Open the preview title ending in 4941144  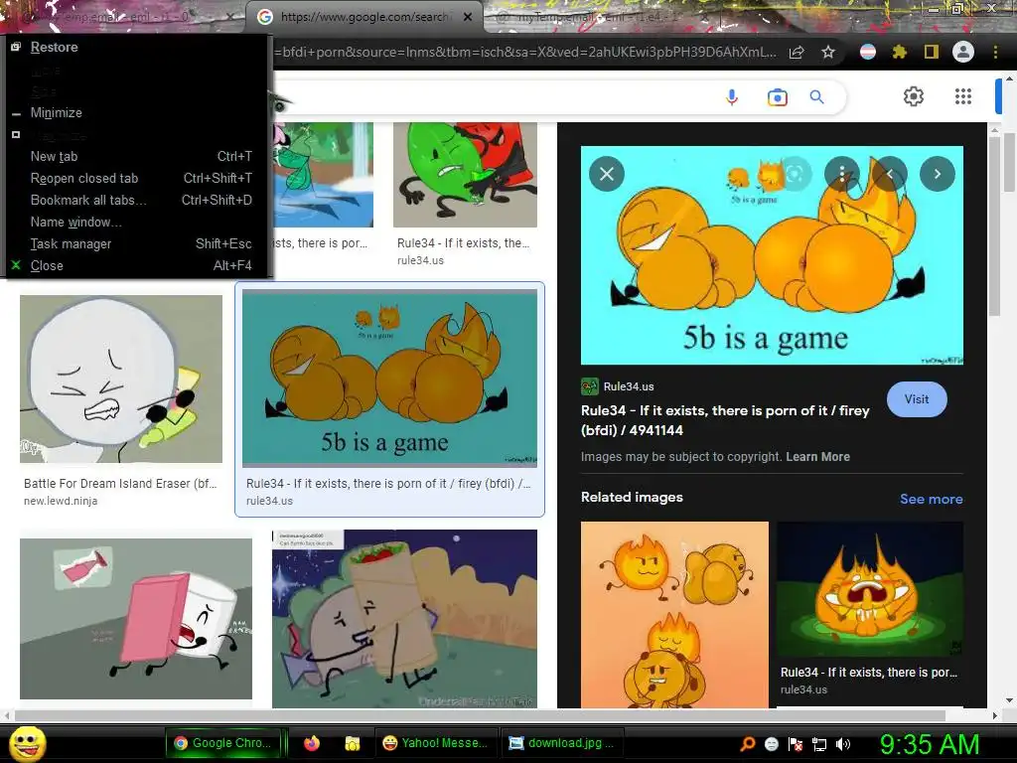pyautogui.click(x=724, y=420)
